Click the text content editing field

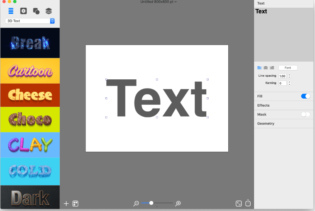tap(284, 35)
